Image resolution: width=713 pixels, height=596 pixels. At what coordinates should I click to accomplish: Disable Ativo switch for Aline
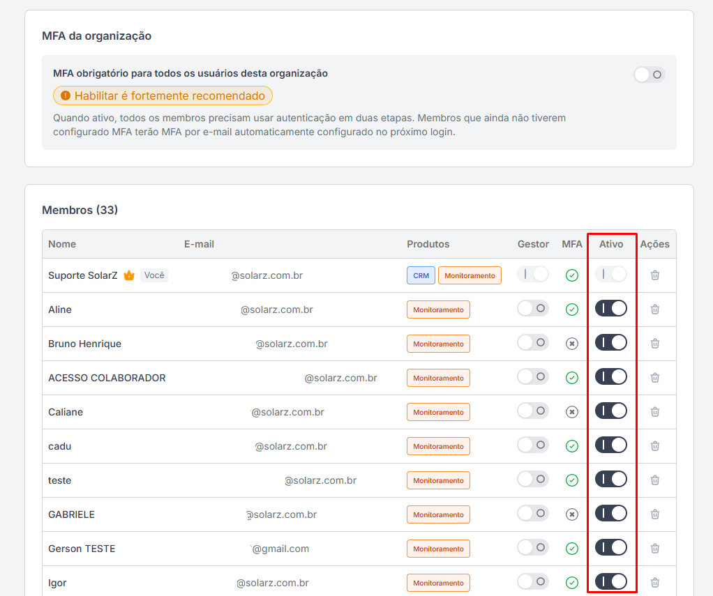click(611, 308)
